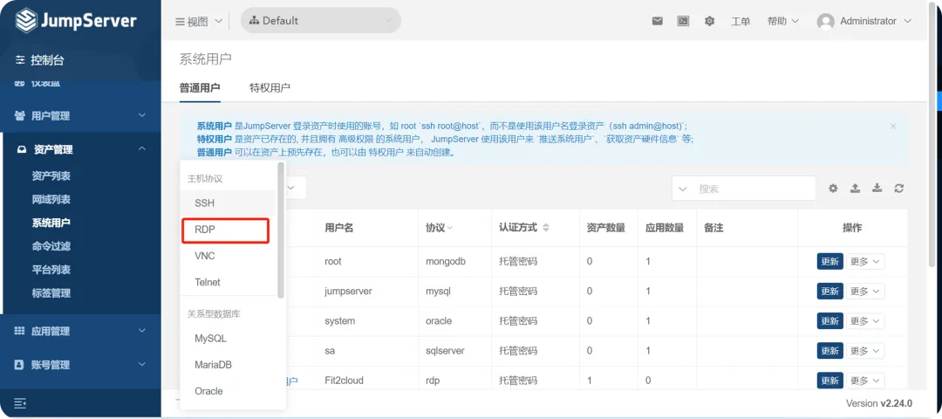Viewport: 942px width, 419px height.
Task: Open 更多 dropdown for system row
Action: 865,321
